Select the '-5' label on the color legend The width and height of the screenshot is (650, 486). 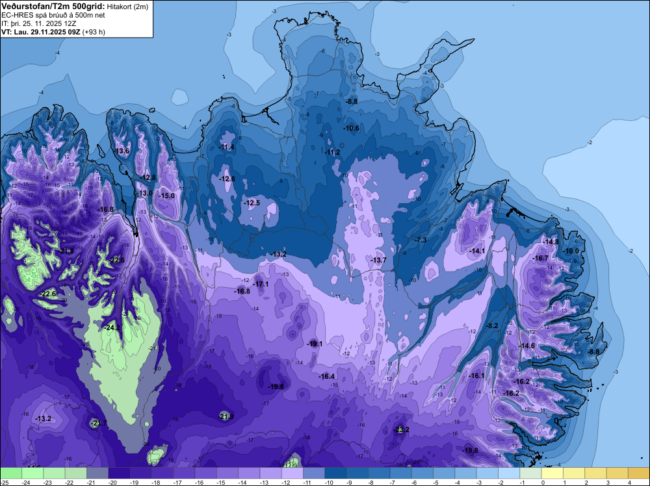tap(435, 483)
